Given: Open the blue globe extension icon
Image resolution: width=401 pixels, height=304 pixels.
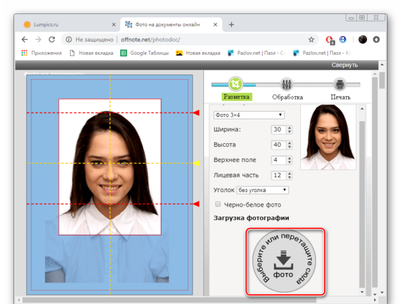Looking at the screenshot, I should click(343, 39).
